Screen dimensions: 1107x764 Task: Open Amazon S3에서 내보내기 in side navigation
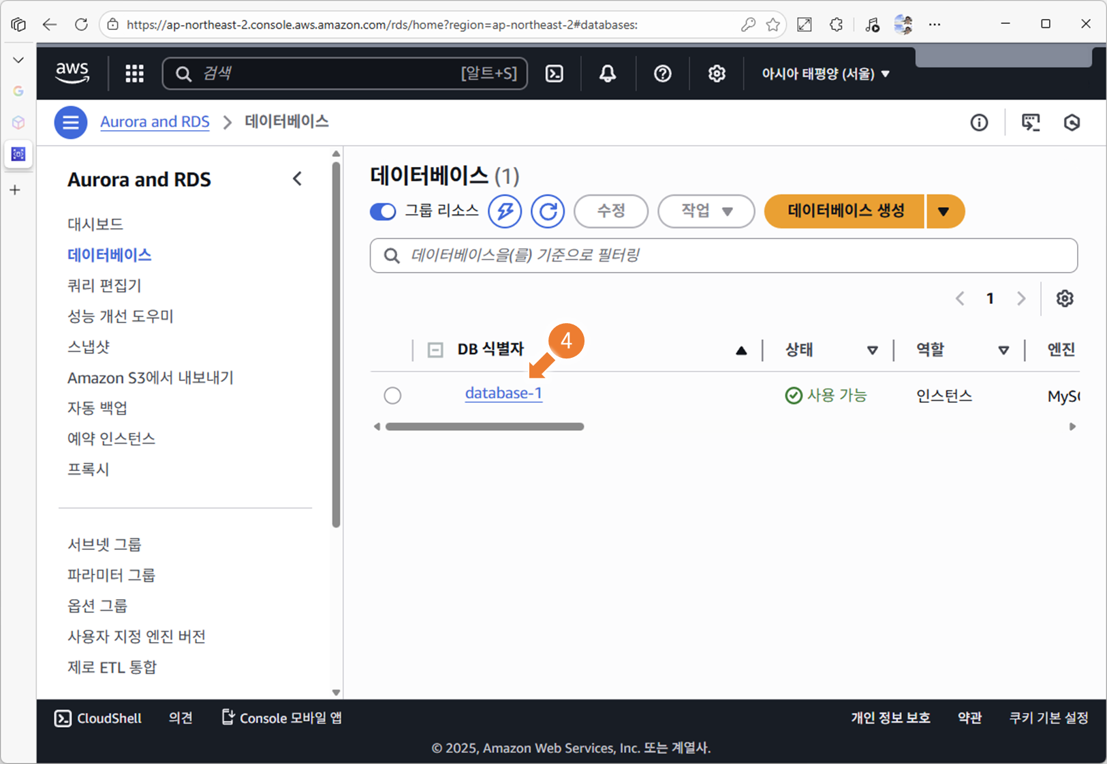click(151, 378)
